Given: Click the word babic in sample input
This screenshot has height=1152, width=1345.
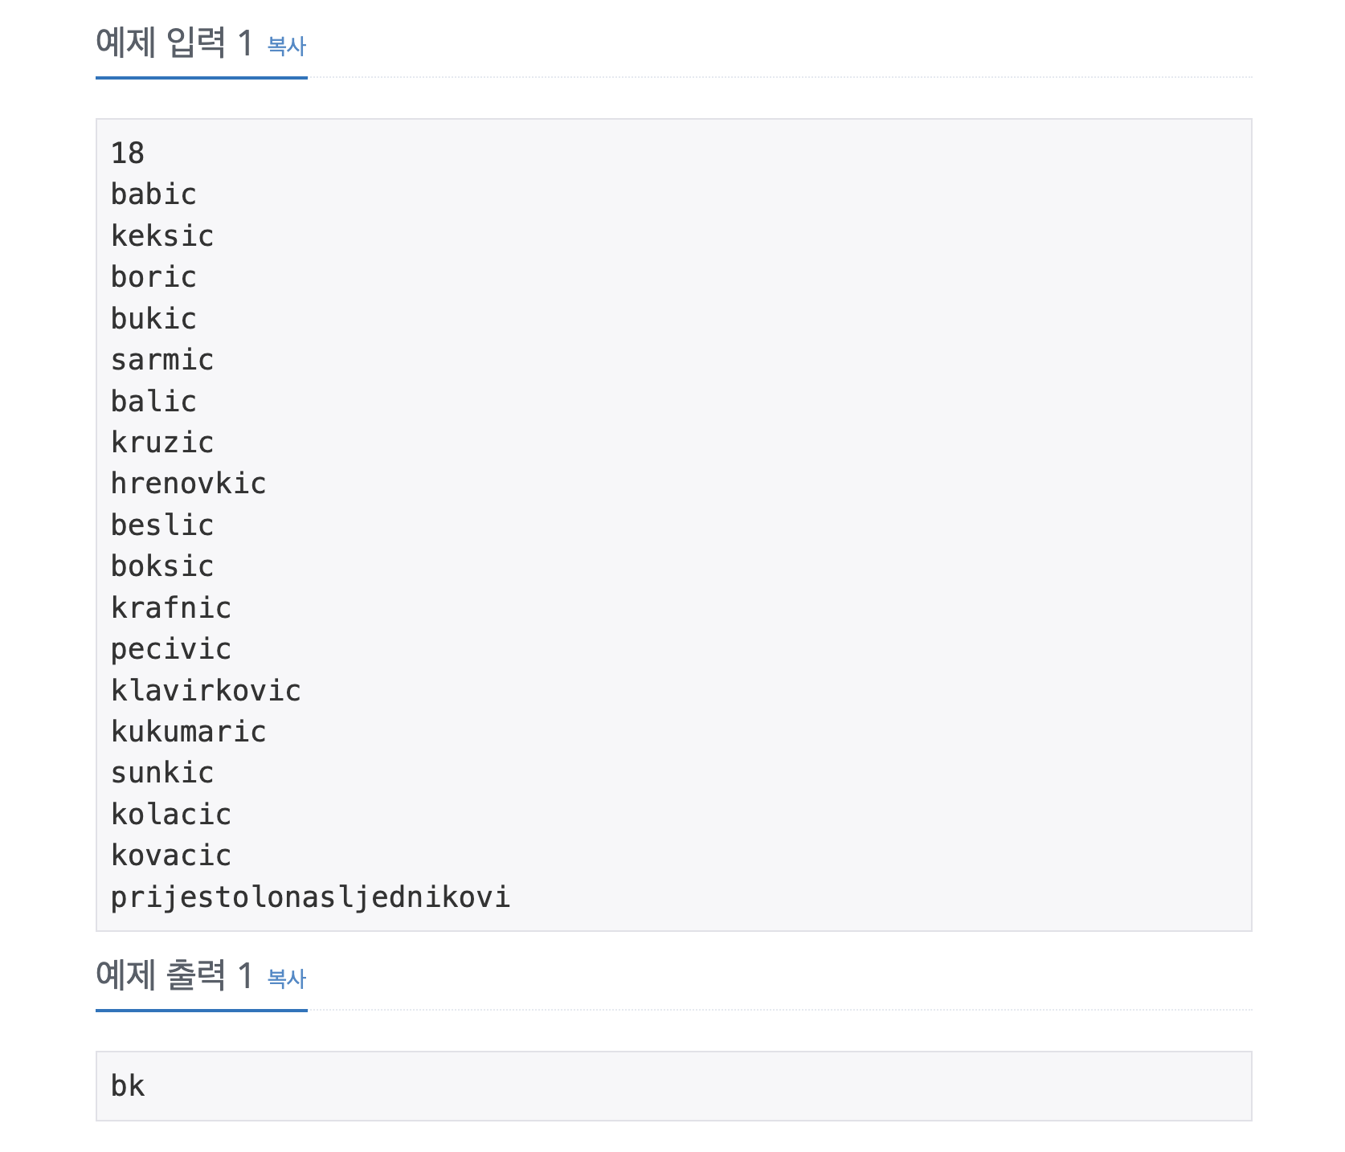Looking at the screenshot, I should [x=153, y=194].
